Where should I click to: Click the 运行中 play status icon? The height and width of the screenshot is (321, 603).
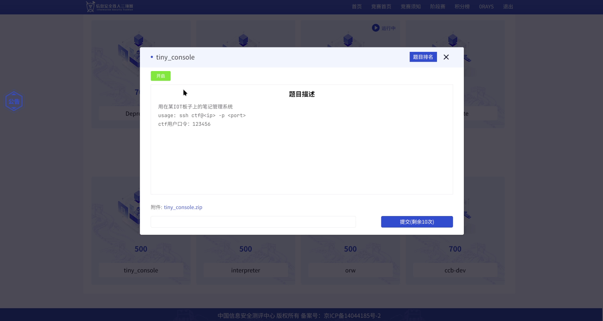coord(376,28)
